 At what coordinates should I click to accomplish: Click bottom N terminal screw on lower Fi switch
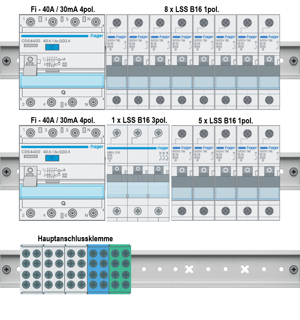(x=93, y=213)
